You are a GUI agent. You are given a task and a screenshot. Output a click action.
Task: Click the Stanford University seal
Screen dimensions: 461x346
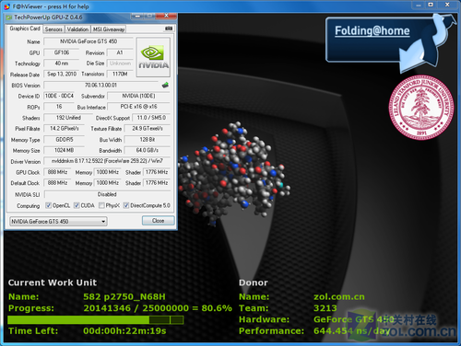click(x=421, y=107)
